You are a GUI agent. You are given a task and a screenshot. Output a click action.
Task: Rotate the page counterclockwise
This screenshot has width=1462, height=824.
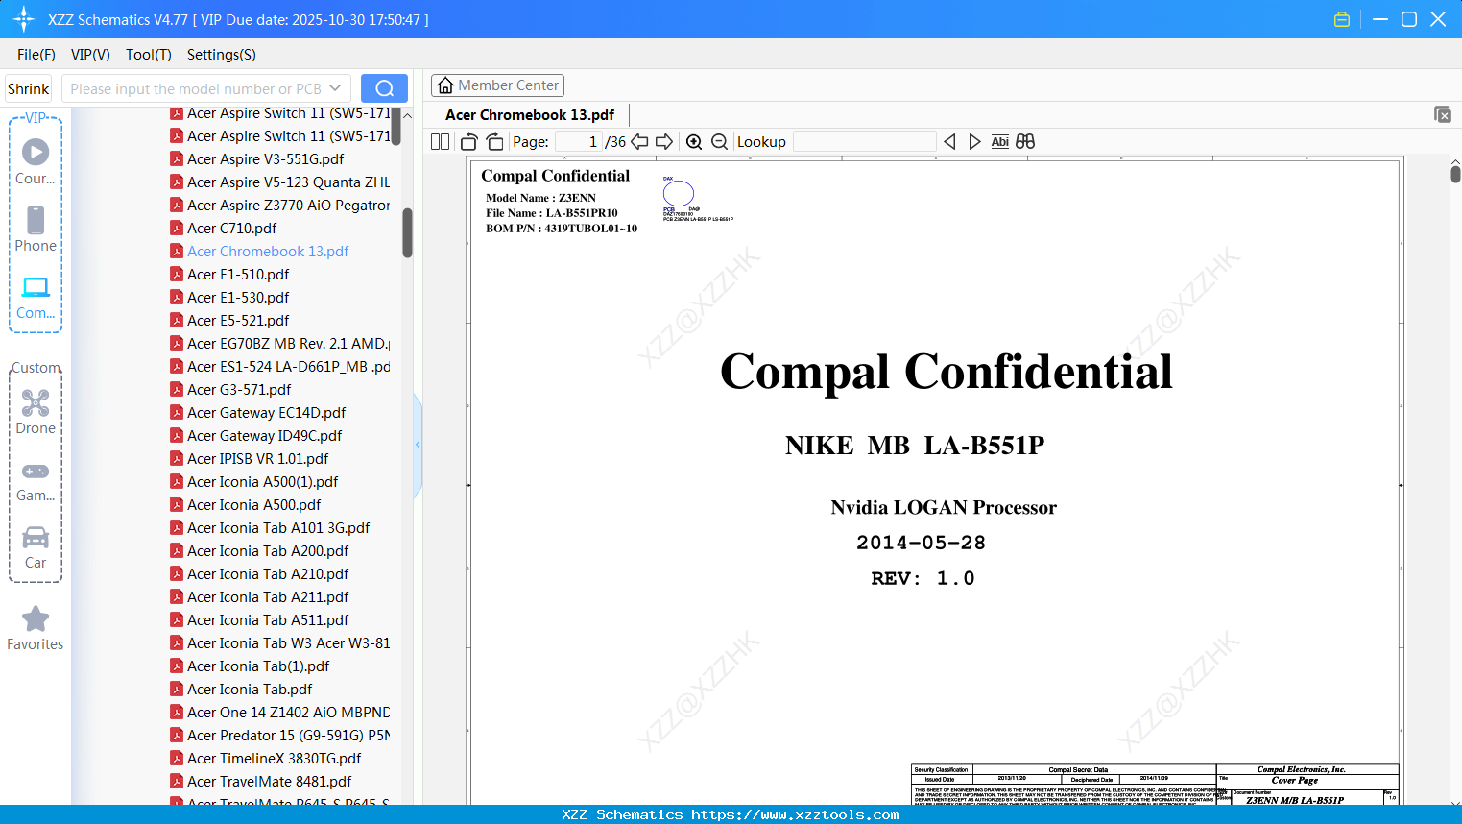click(x=469, y=142)
